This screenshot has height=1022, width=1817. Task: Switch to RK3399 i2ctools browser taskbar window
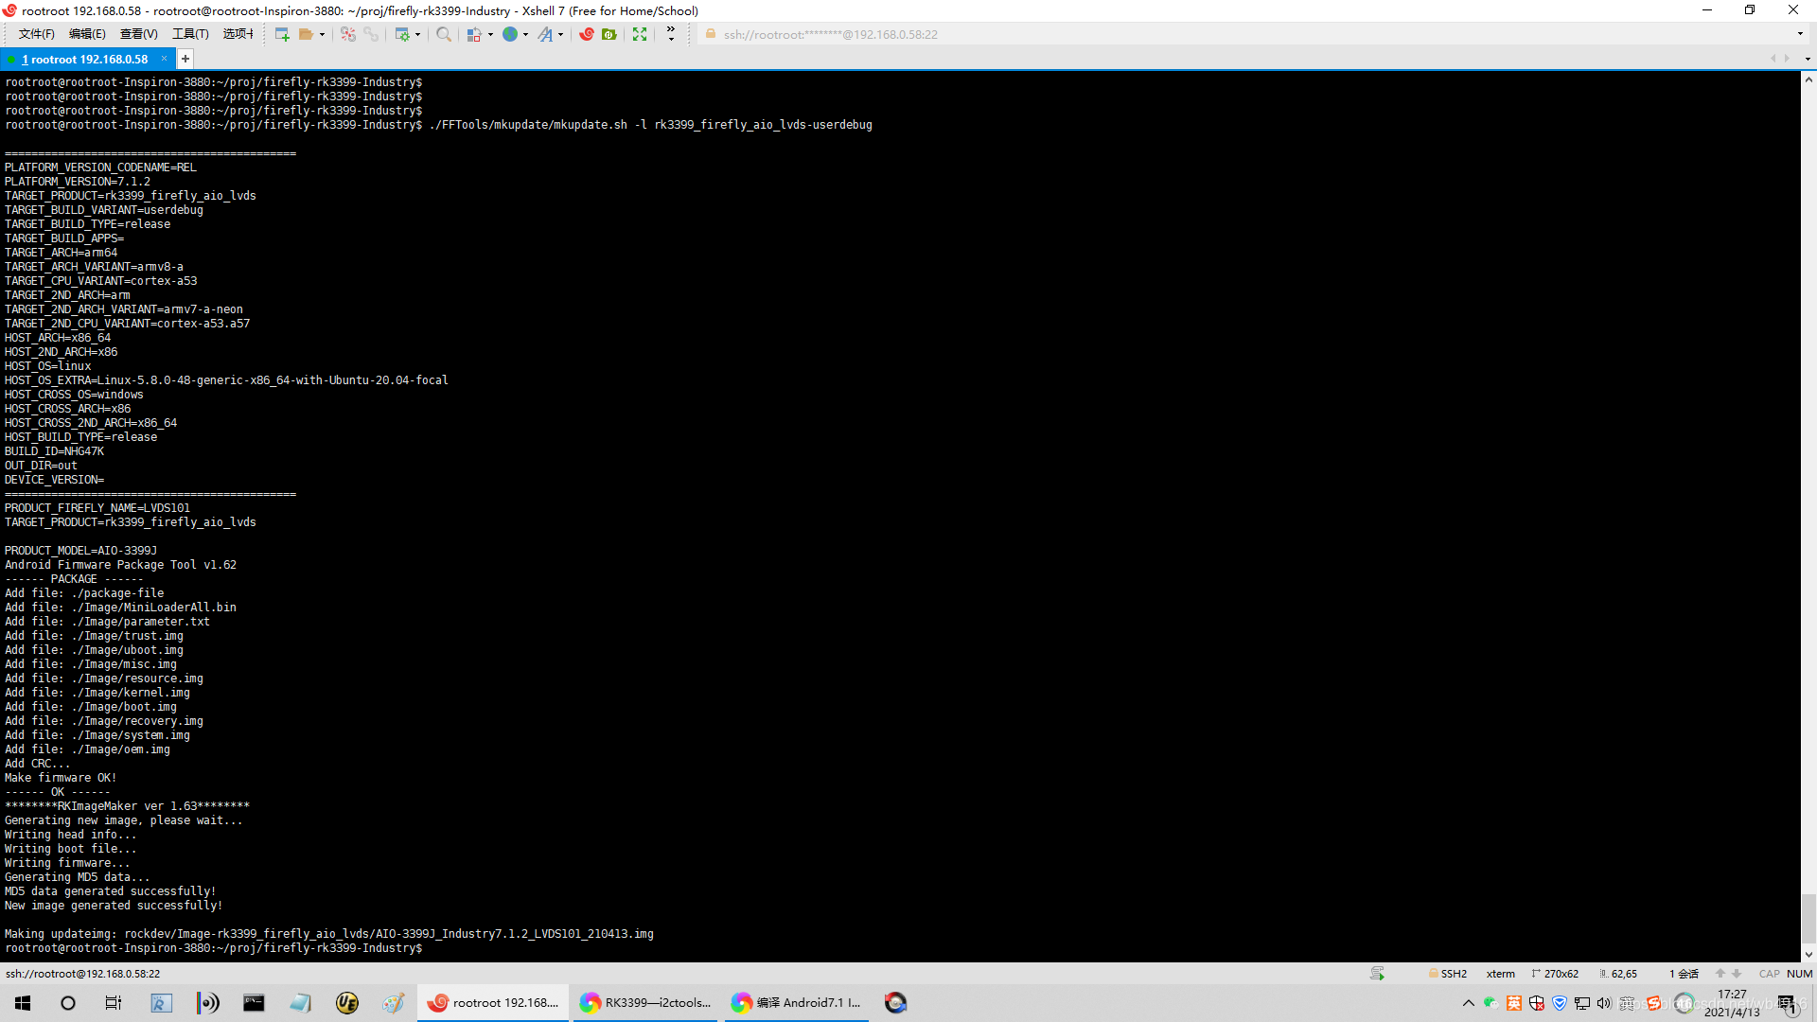tap(647, 1003)
